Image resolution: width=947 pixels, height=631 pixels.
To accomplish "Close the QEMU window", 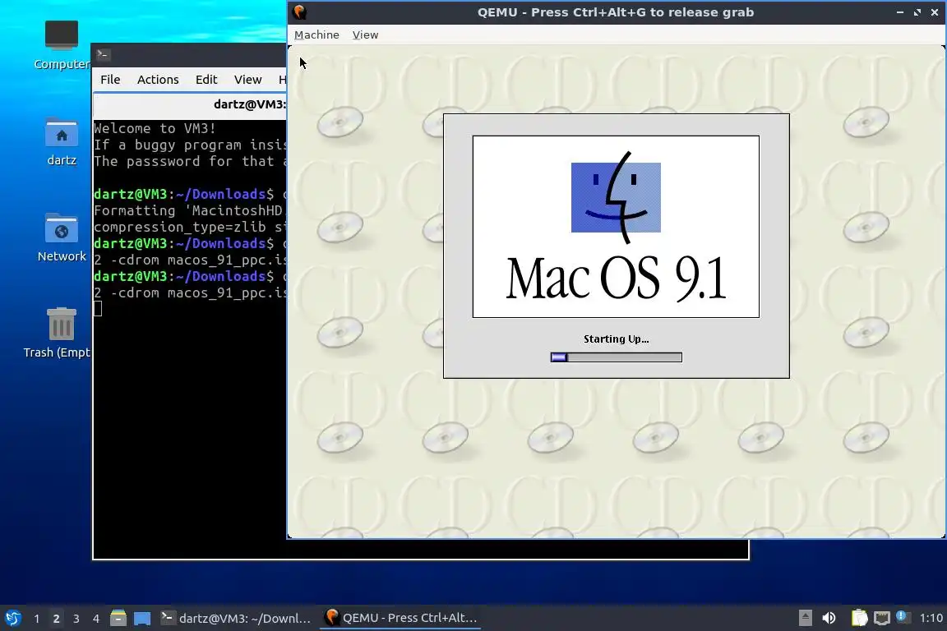I will click(x=935, y=12).
